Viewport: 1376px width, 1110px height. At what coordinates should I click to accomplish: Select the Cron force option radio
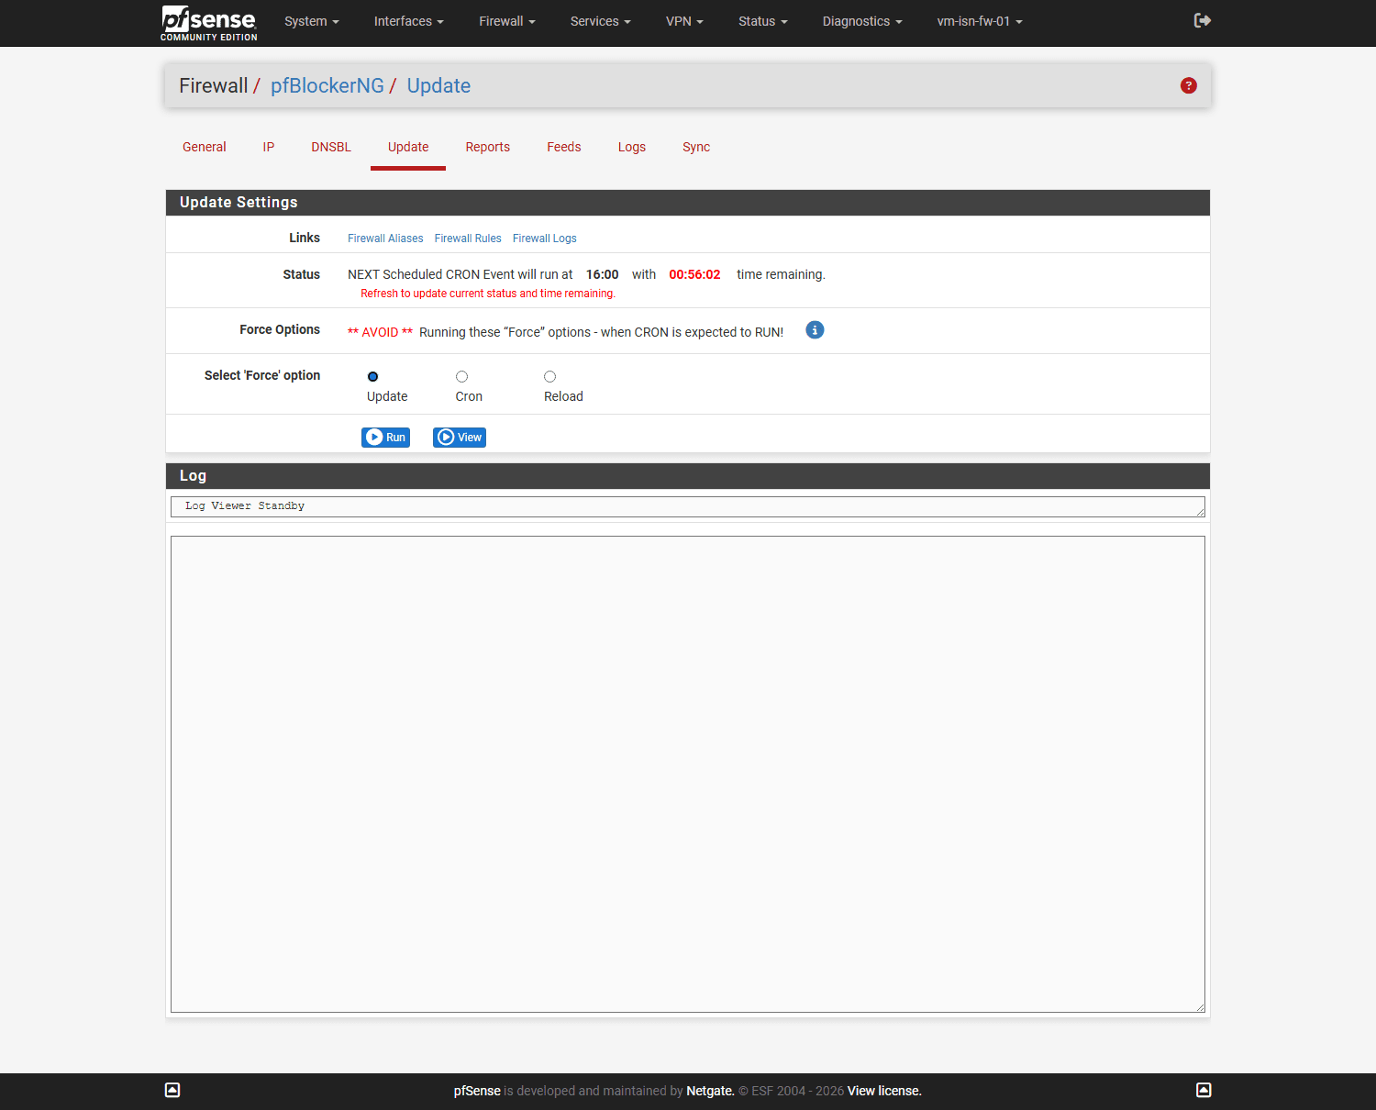[461, 376]
